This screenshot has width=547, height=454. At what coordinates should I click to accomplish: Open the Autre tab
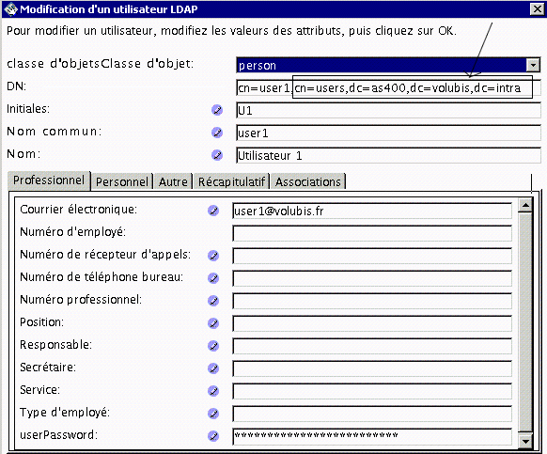(x=173, y=181)
